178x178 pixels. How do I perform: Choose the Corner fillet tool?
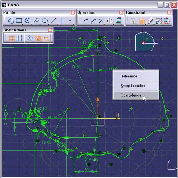[86, 21]
